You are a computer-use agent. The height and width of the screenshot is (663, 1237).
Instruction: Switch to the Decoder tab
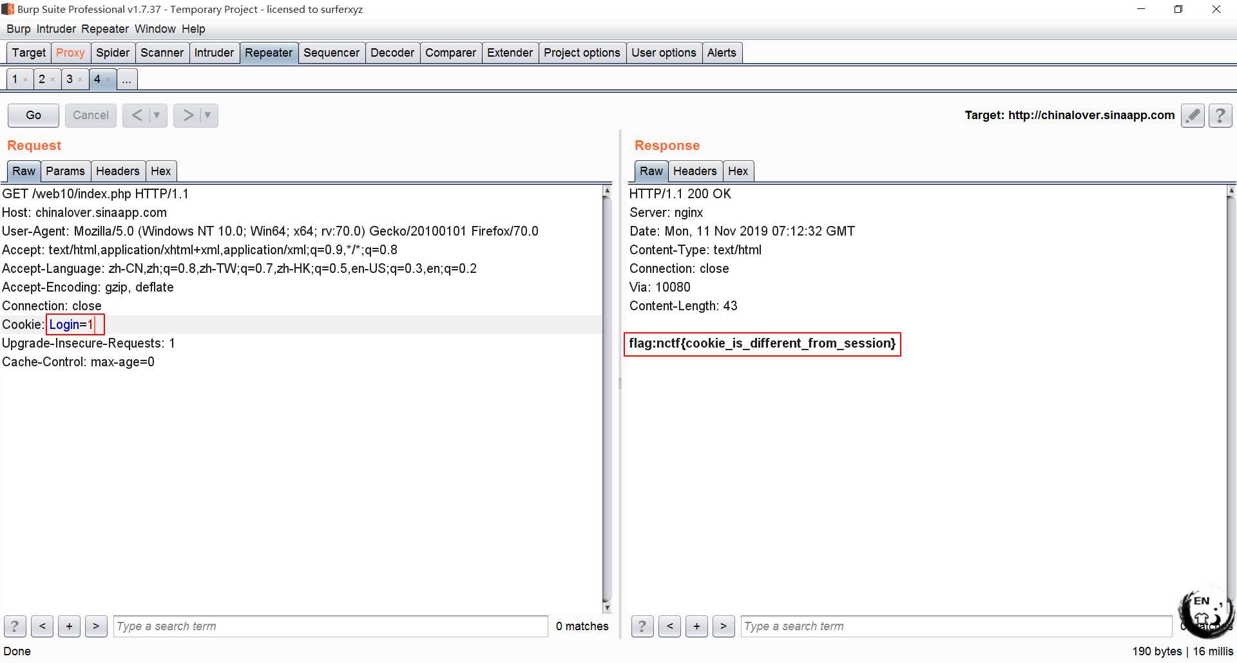point(392,53)
